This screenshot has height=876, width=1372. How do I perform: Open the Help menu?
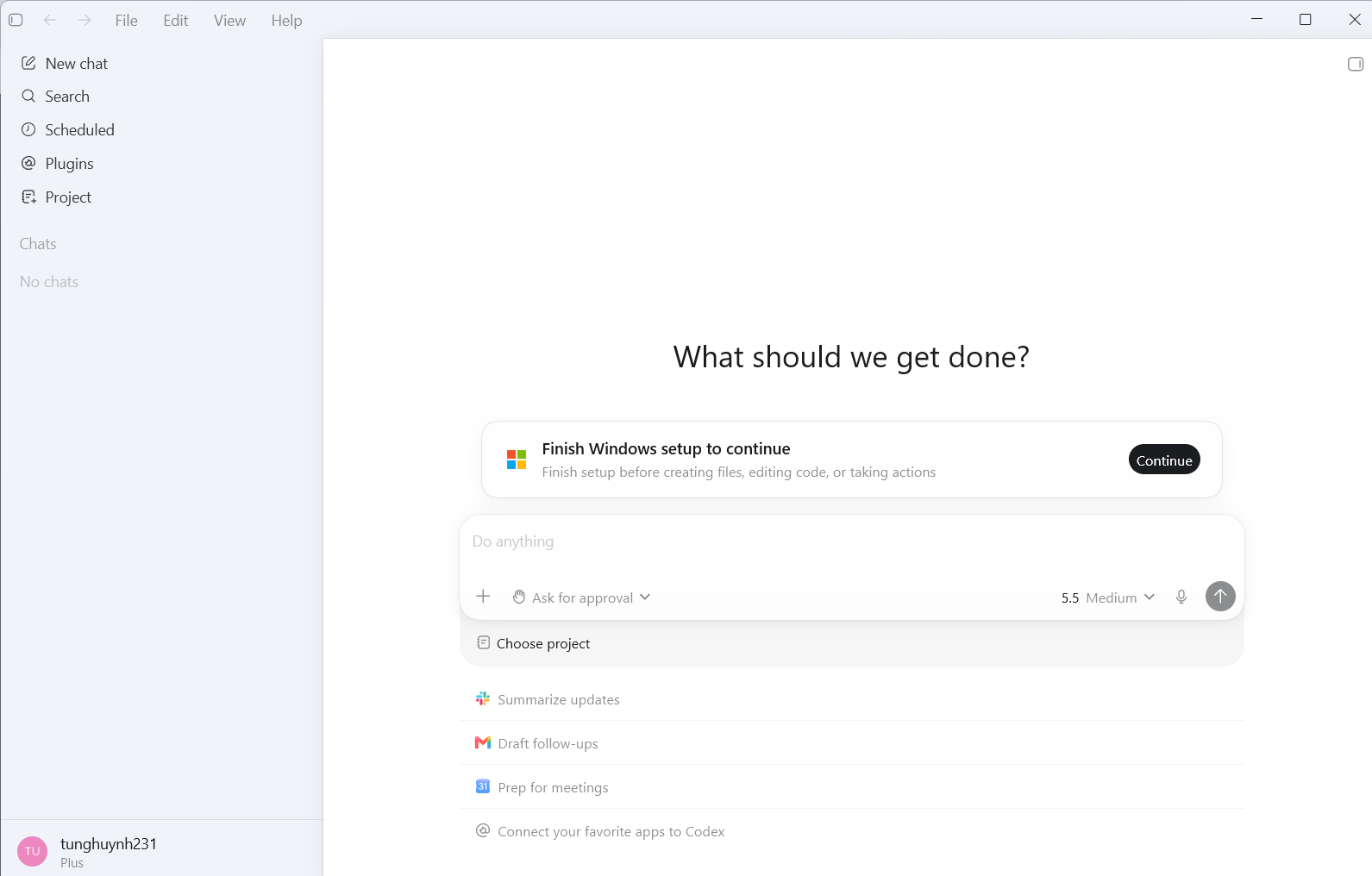point(286,20)
